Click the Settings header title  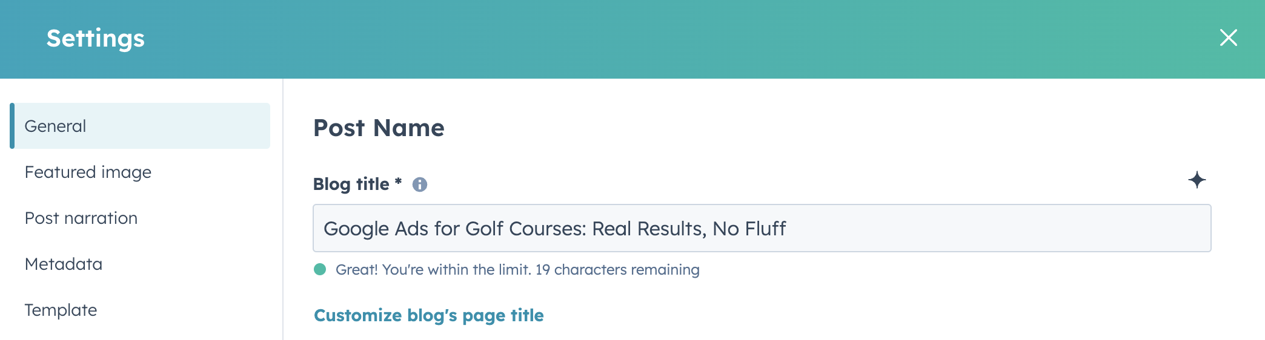point(96,38)
